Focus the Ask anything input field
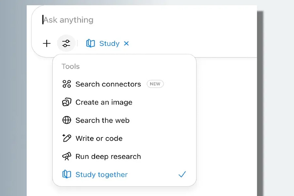 pyautogui.click(x=131, y=20)
